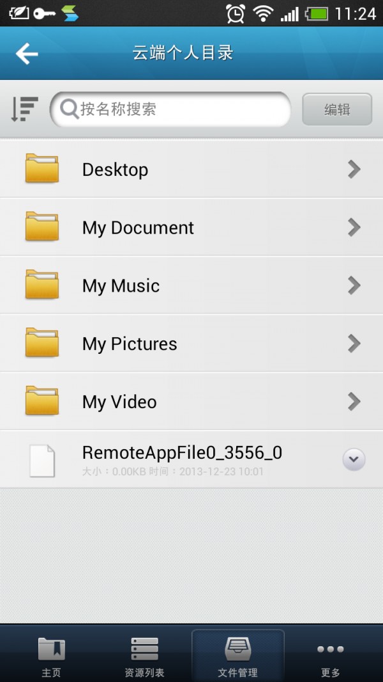
Task: Tap the back arrow in header
Action: click(27, 54)
